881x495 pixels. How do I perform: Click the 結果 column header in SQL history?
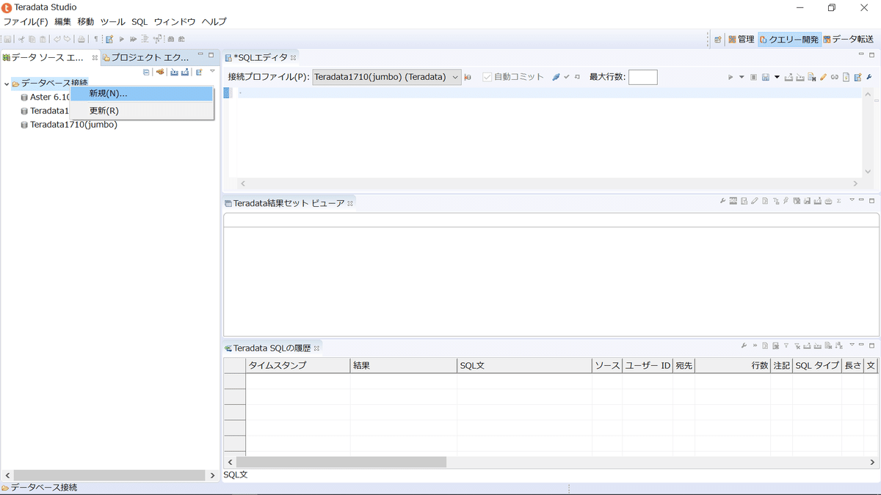click(x=403, y=365)
